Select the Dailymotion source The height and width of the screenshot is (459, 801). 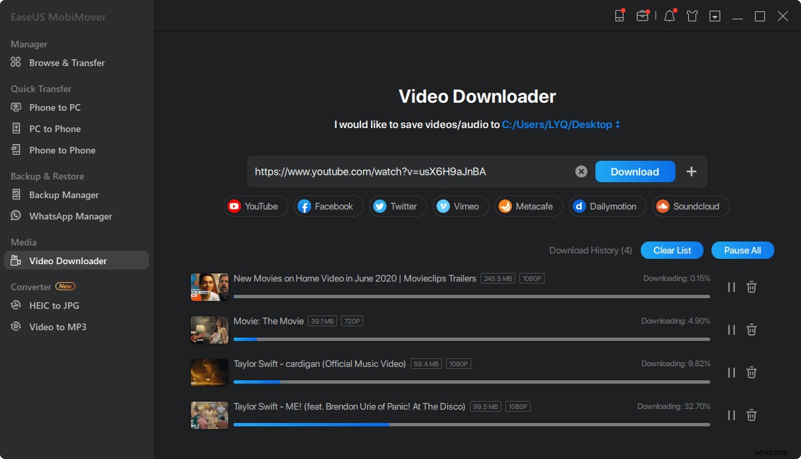[607, 206]
